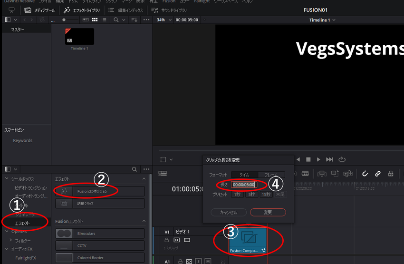Open the Fusion menu in the menu bar
Viewport: 404px width, 264px height.
[x=169, y=1]
